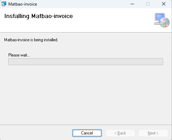Click the blue monitor in the header graphic

[x=160, y=17]
